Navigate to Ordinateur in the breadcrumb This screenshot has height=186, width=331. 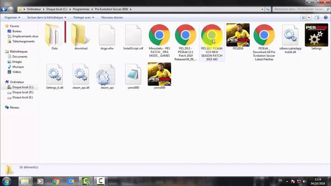34,9
